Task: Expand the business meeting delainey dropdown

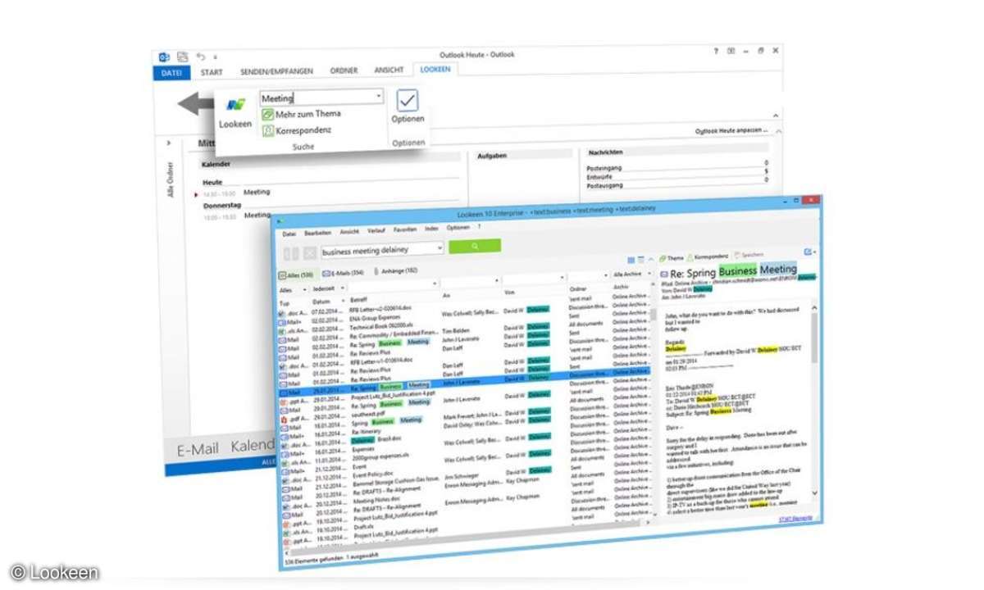Action: coord(440,247)
